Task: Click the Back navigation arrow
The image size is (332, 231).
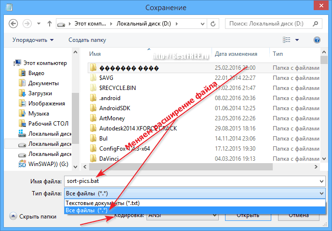Action: 13,23
